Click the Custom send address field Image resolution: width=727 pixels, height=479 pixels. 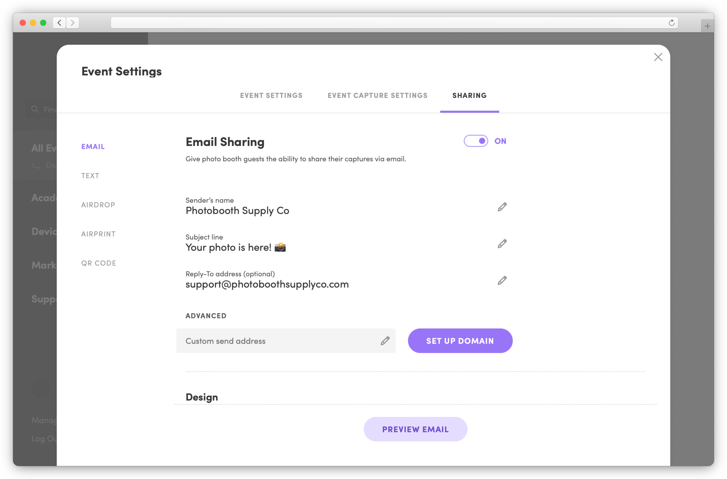[275, 341]
